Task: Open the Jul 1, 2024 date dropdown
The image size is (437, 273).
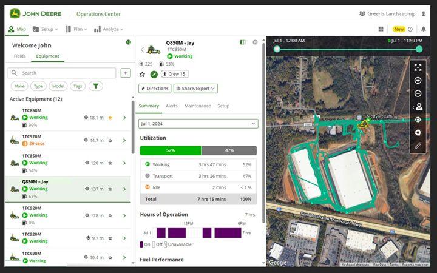Action: tap(198, 124)
